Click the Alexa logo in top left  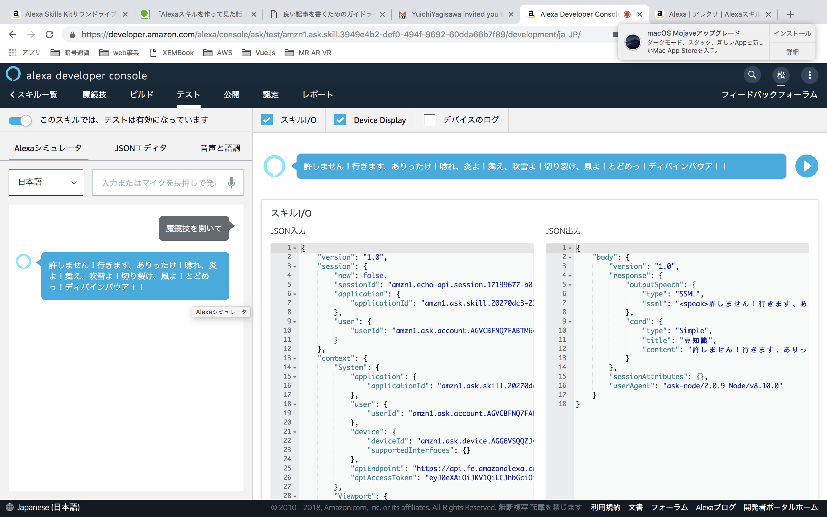click(13, 75)
